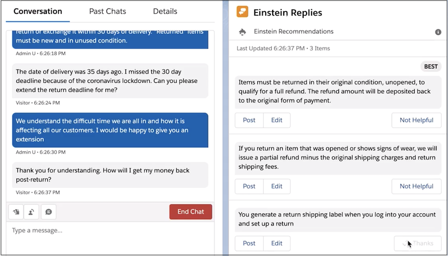This screenshot has height=256, width=448.
Task: Select the 'If you return an item' recommendation text
Action: click(x=338, y=158)
